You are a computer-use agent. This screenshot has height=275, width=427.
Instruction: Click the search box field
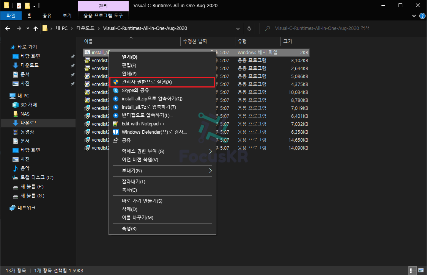coord(341,28)
